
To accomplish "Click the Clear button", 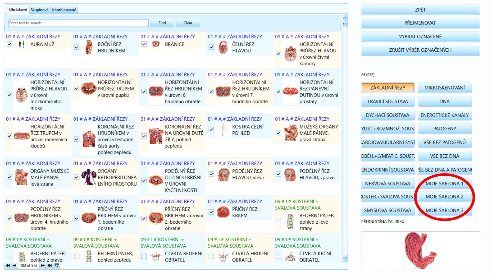I will 188,23.
